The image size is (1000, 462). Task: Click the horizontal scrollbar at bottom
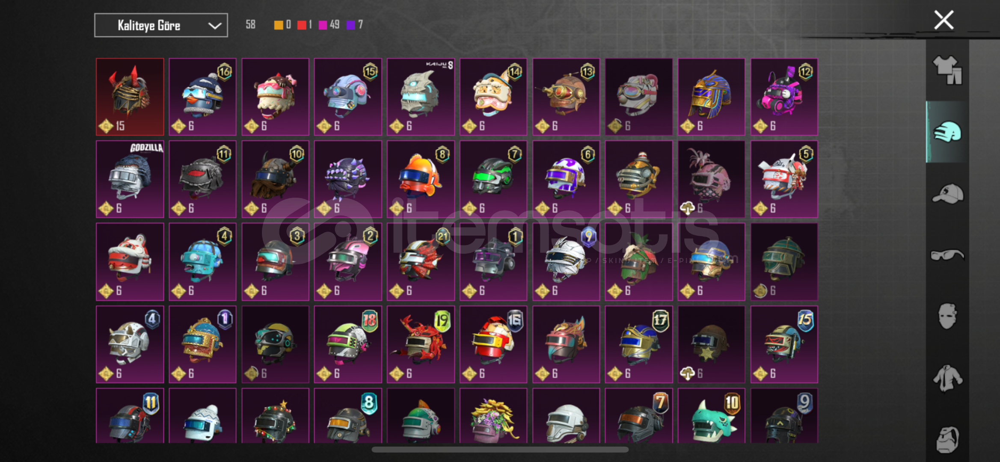click(x=500, y=450)
